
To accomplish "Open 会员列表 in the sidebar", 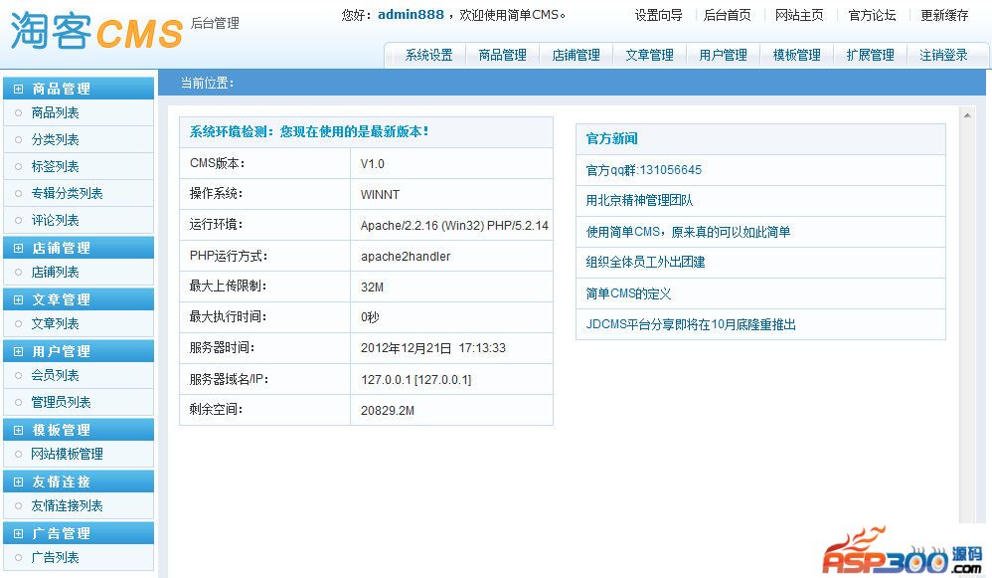I will (x=55, y=375).
